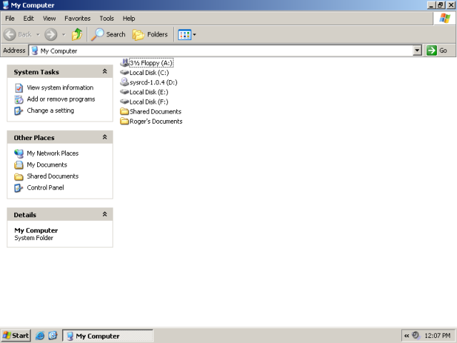Click the Views icon in toolbar
457x343 pixels.
[x=184, y=35]
